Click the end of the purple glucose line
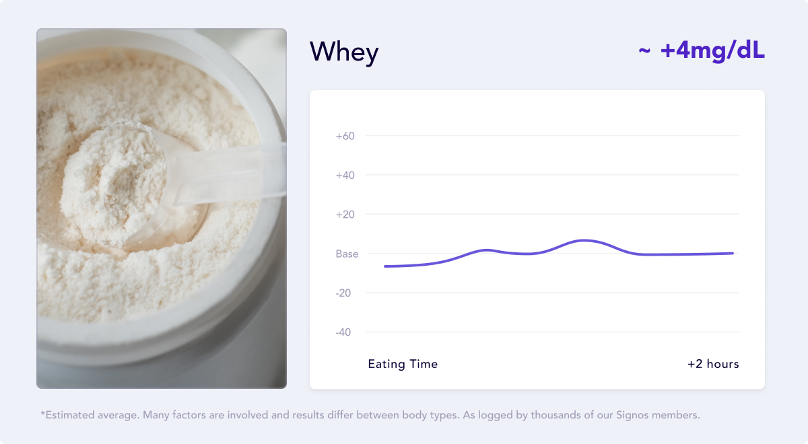This screenshot has width=808, height=444. [733, 253]
